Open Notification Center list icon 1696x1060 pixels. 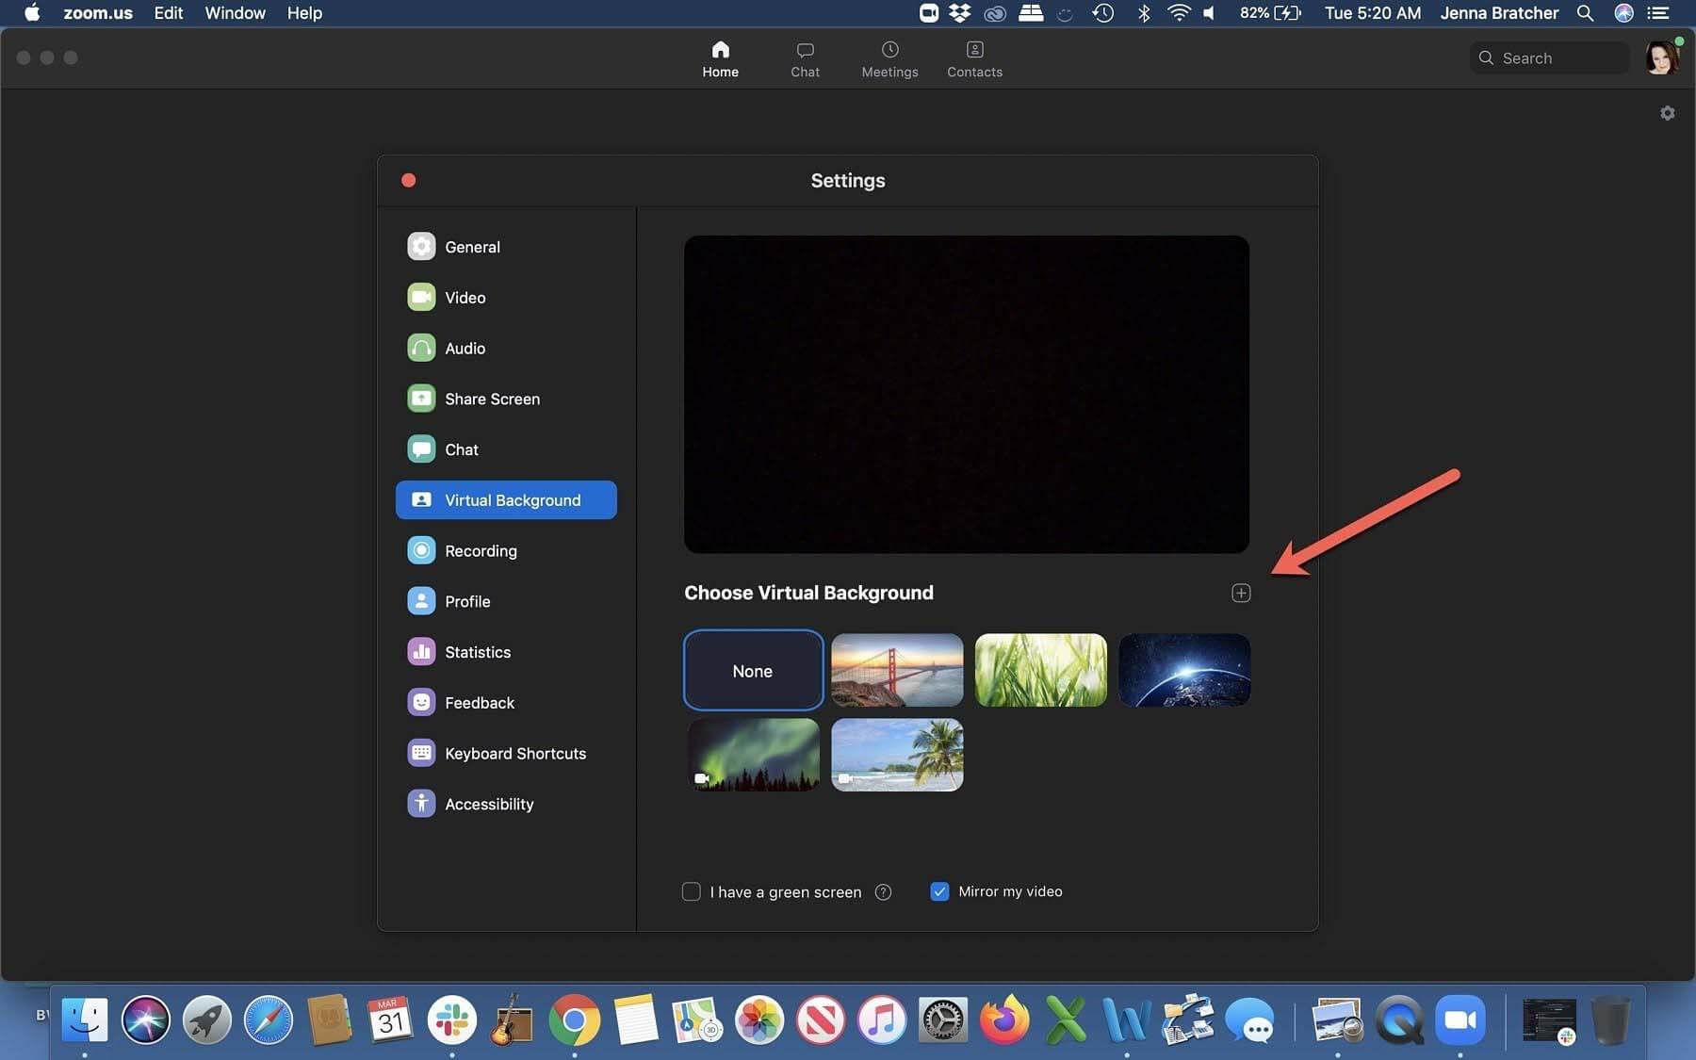(x=1658, y=13)
